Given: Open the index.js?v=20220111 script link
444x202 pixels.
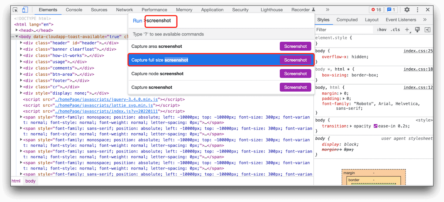Looking at the screenshot, I should tap(107, 111).
